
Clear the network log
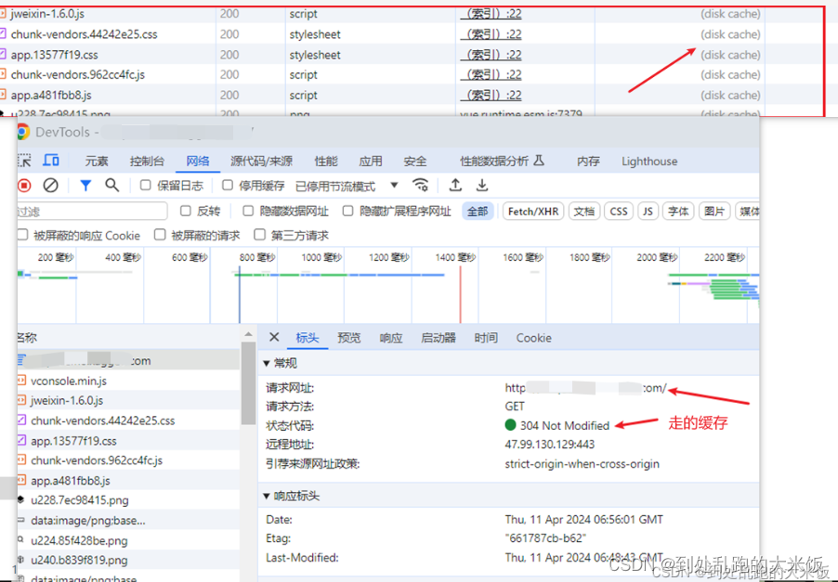click(x=51, y=186)
